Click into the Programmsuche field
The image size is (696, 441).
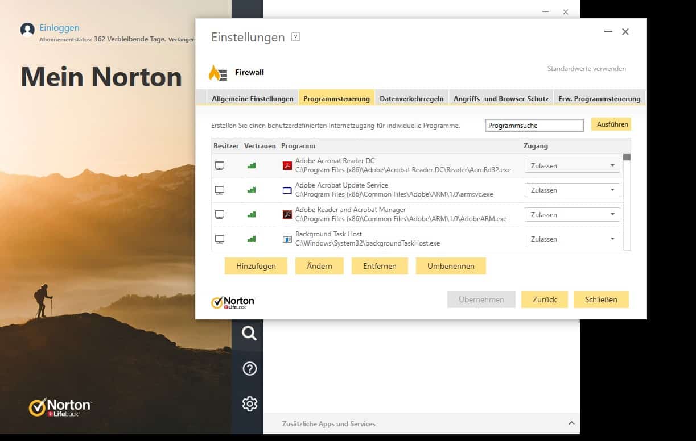534,125
